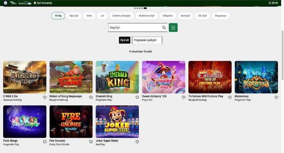Favorite the Pixie Wings game
This screenshot has height=153, width=284.
[45, 142]
